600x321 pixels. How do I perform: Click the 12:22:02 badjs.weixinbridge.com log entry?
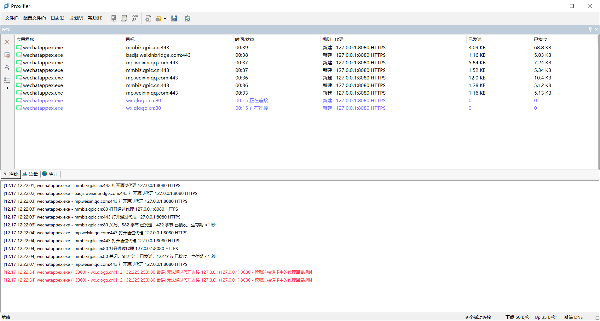click(101, 193)
